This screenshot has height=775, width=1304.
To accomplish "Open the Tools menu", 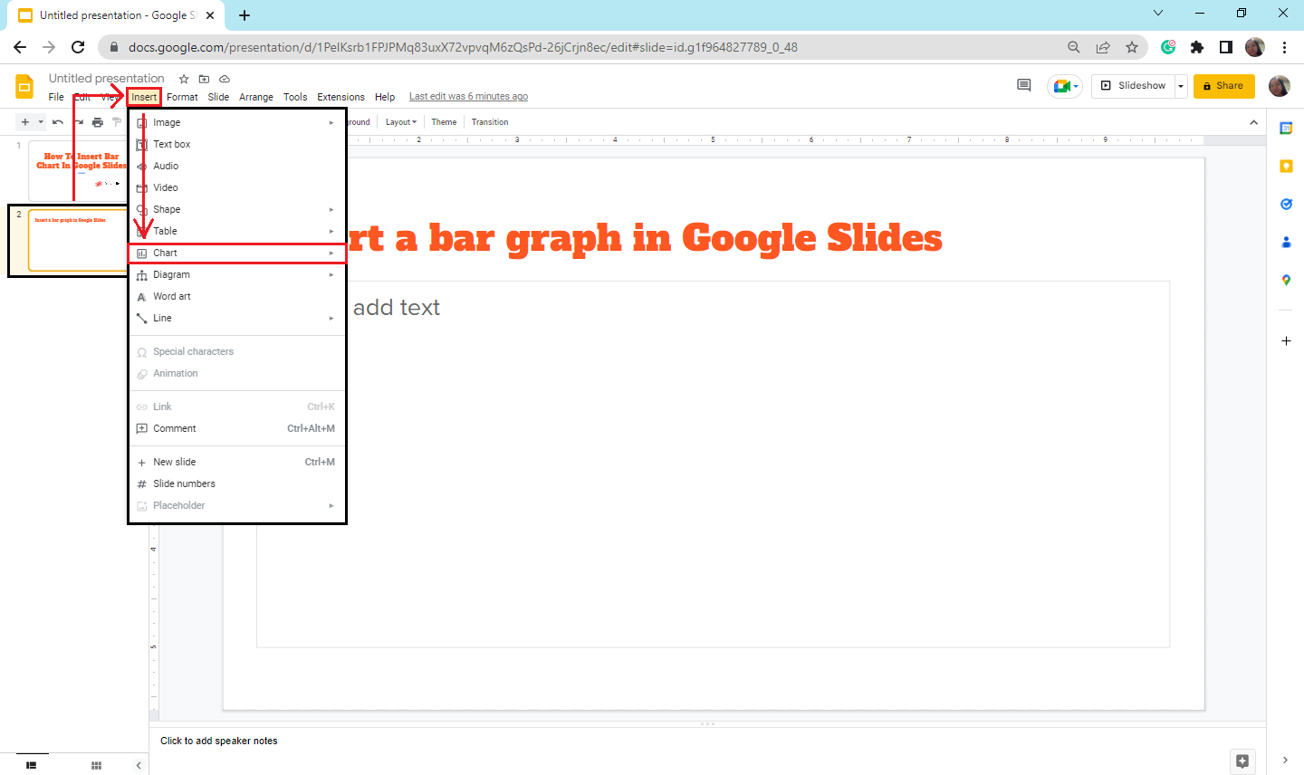I will pyautogui.click(x=295, y=97).
